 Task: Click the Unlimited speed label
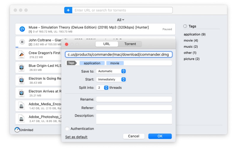26,130
